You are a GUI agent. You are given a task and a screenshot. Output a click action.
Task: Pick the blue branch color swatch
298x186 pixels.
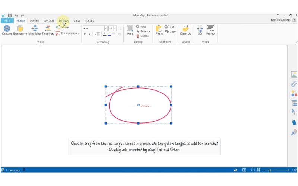click(x=109, y=34)
